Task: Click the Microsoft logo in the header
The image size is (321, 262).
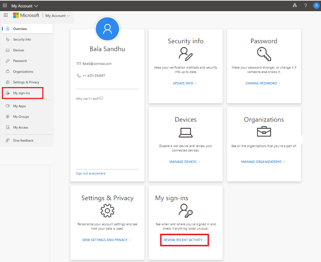Action: (x=26, y=15)
